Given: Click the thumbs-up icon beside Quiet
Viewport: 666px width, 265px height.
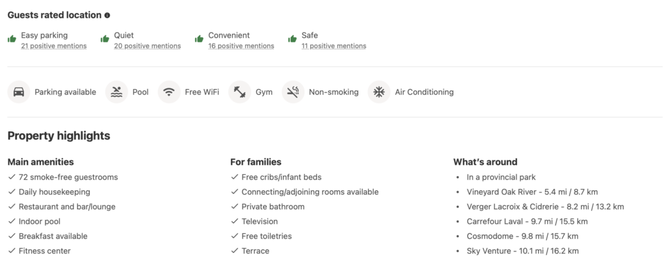Looking at the screenshot, I should click(105, 39).
